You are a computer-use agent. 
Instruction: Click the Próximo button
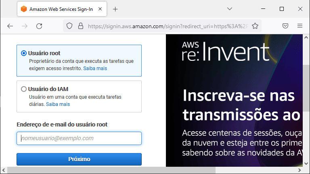point(79,159)
